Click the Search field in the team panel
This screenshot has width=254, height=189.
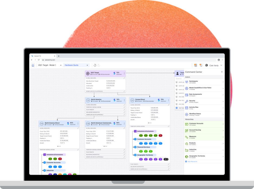click(x=179, y=79)
